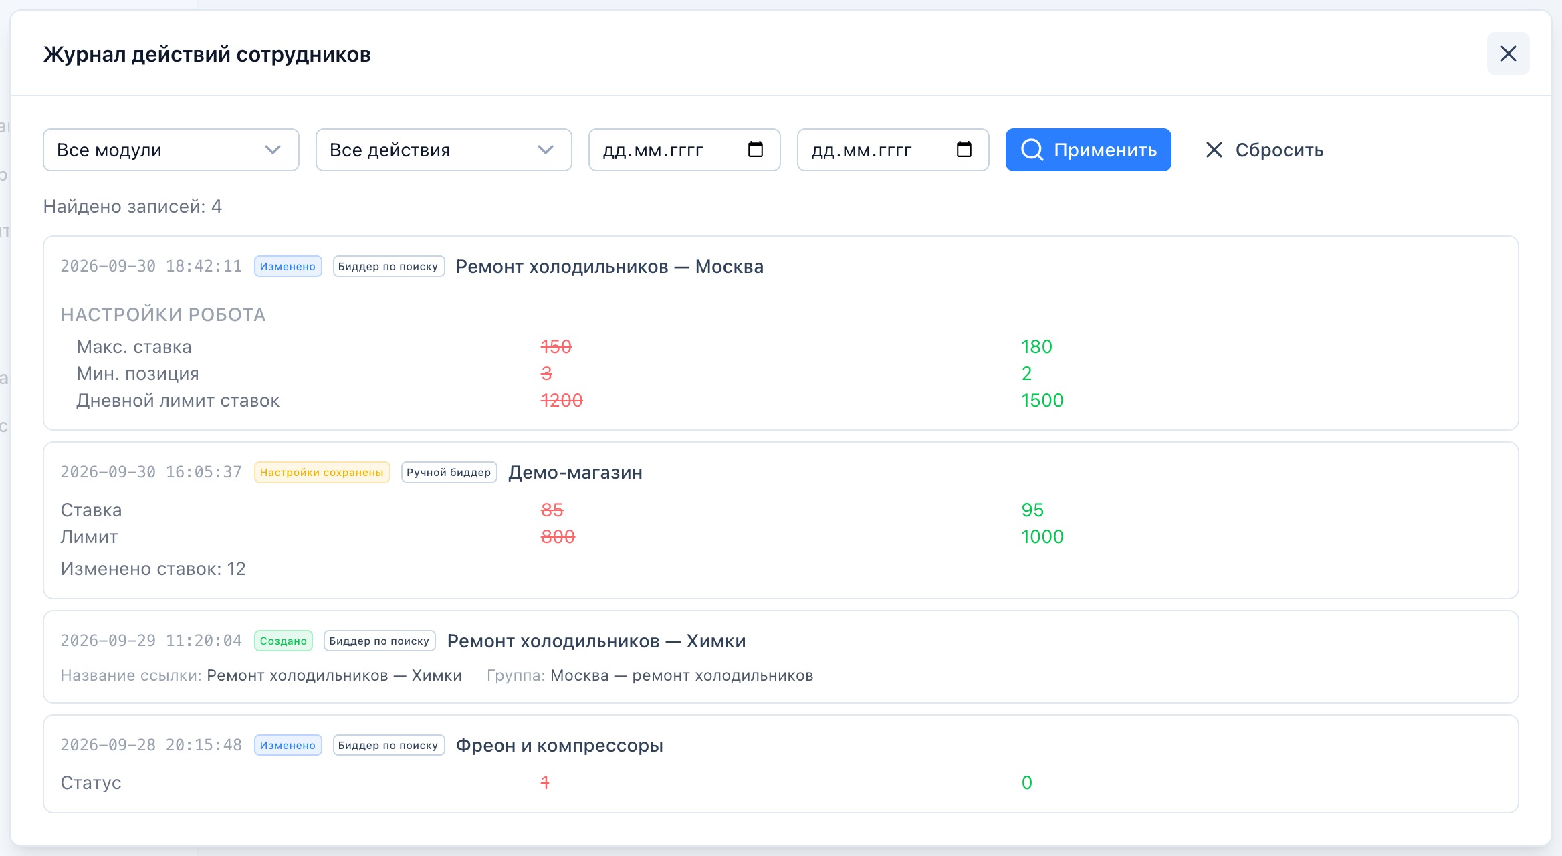Click 'Журнал действий сотрудников' heading
The height and width of the screenshot is (856, 1562).
pos(207,53)
